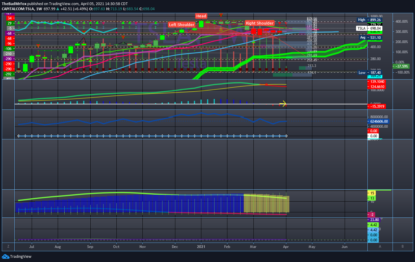415x262 pixels.
Task: Click the Feb label on the time axis
Action: (227, 247)
